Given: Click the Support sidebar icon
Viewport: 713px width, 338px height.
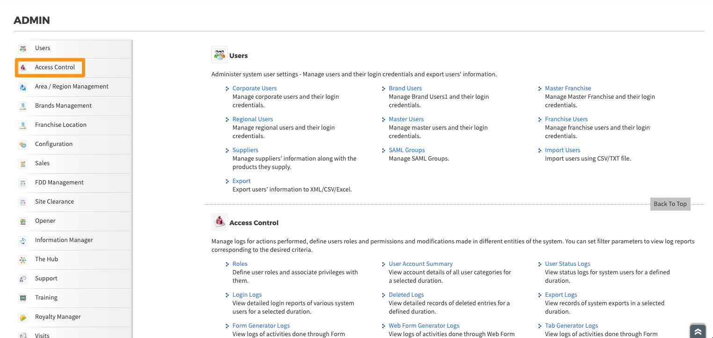Looking at the screenshot, I should 22,279.
